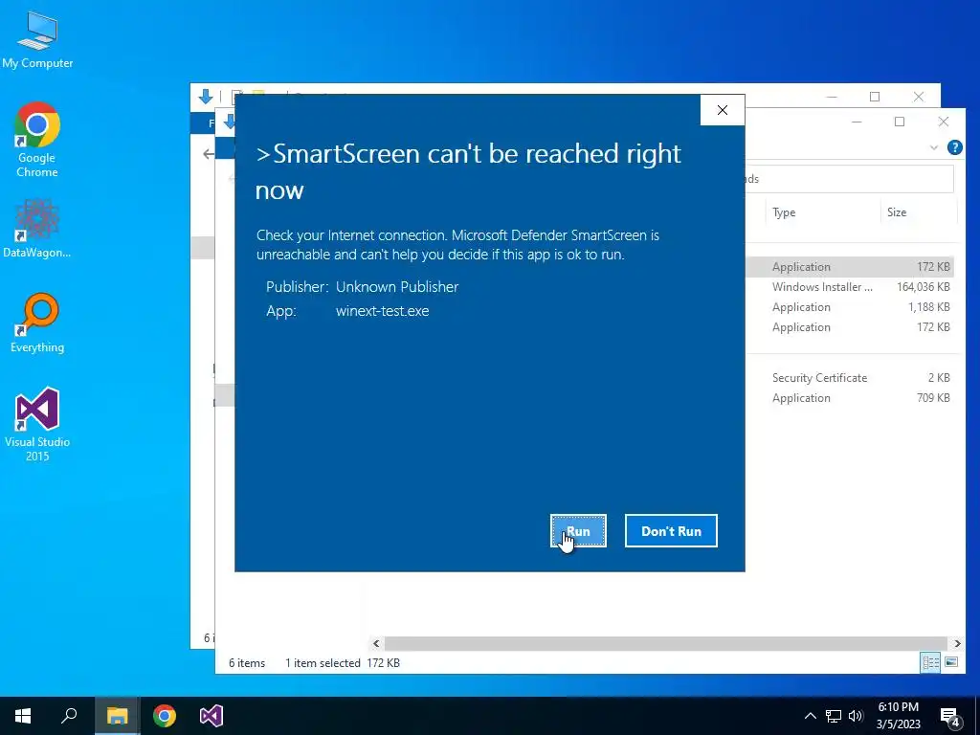Select the Security Certificate 2 KB row
Image resolution: width=980 pixels, height=735 pixels.
(850, 377)
